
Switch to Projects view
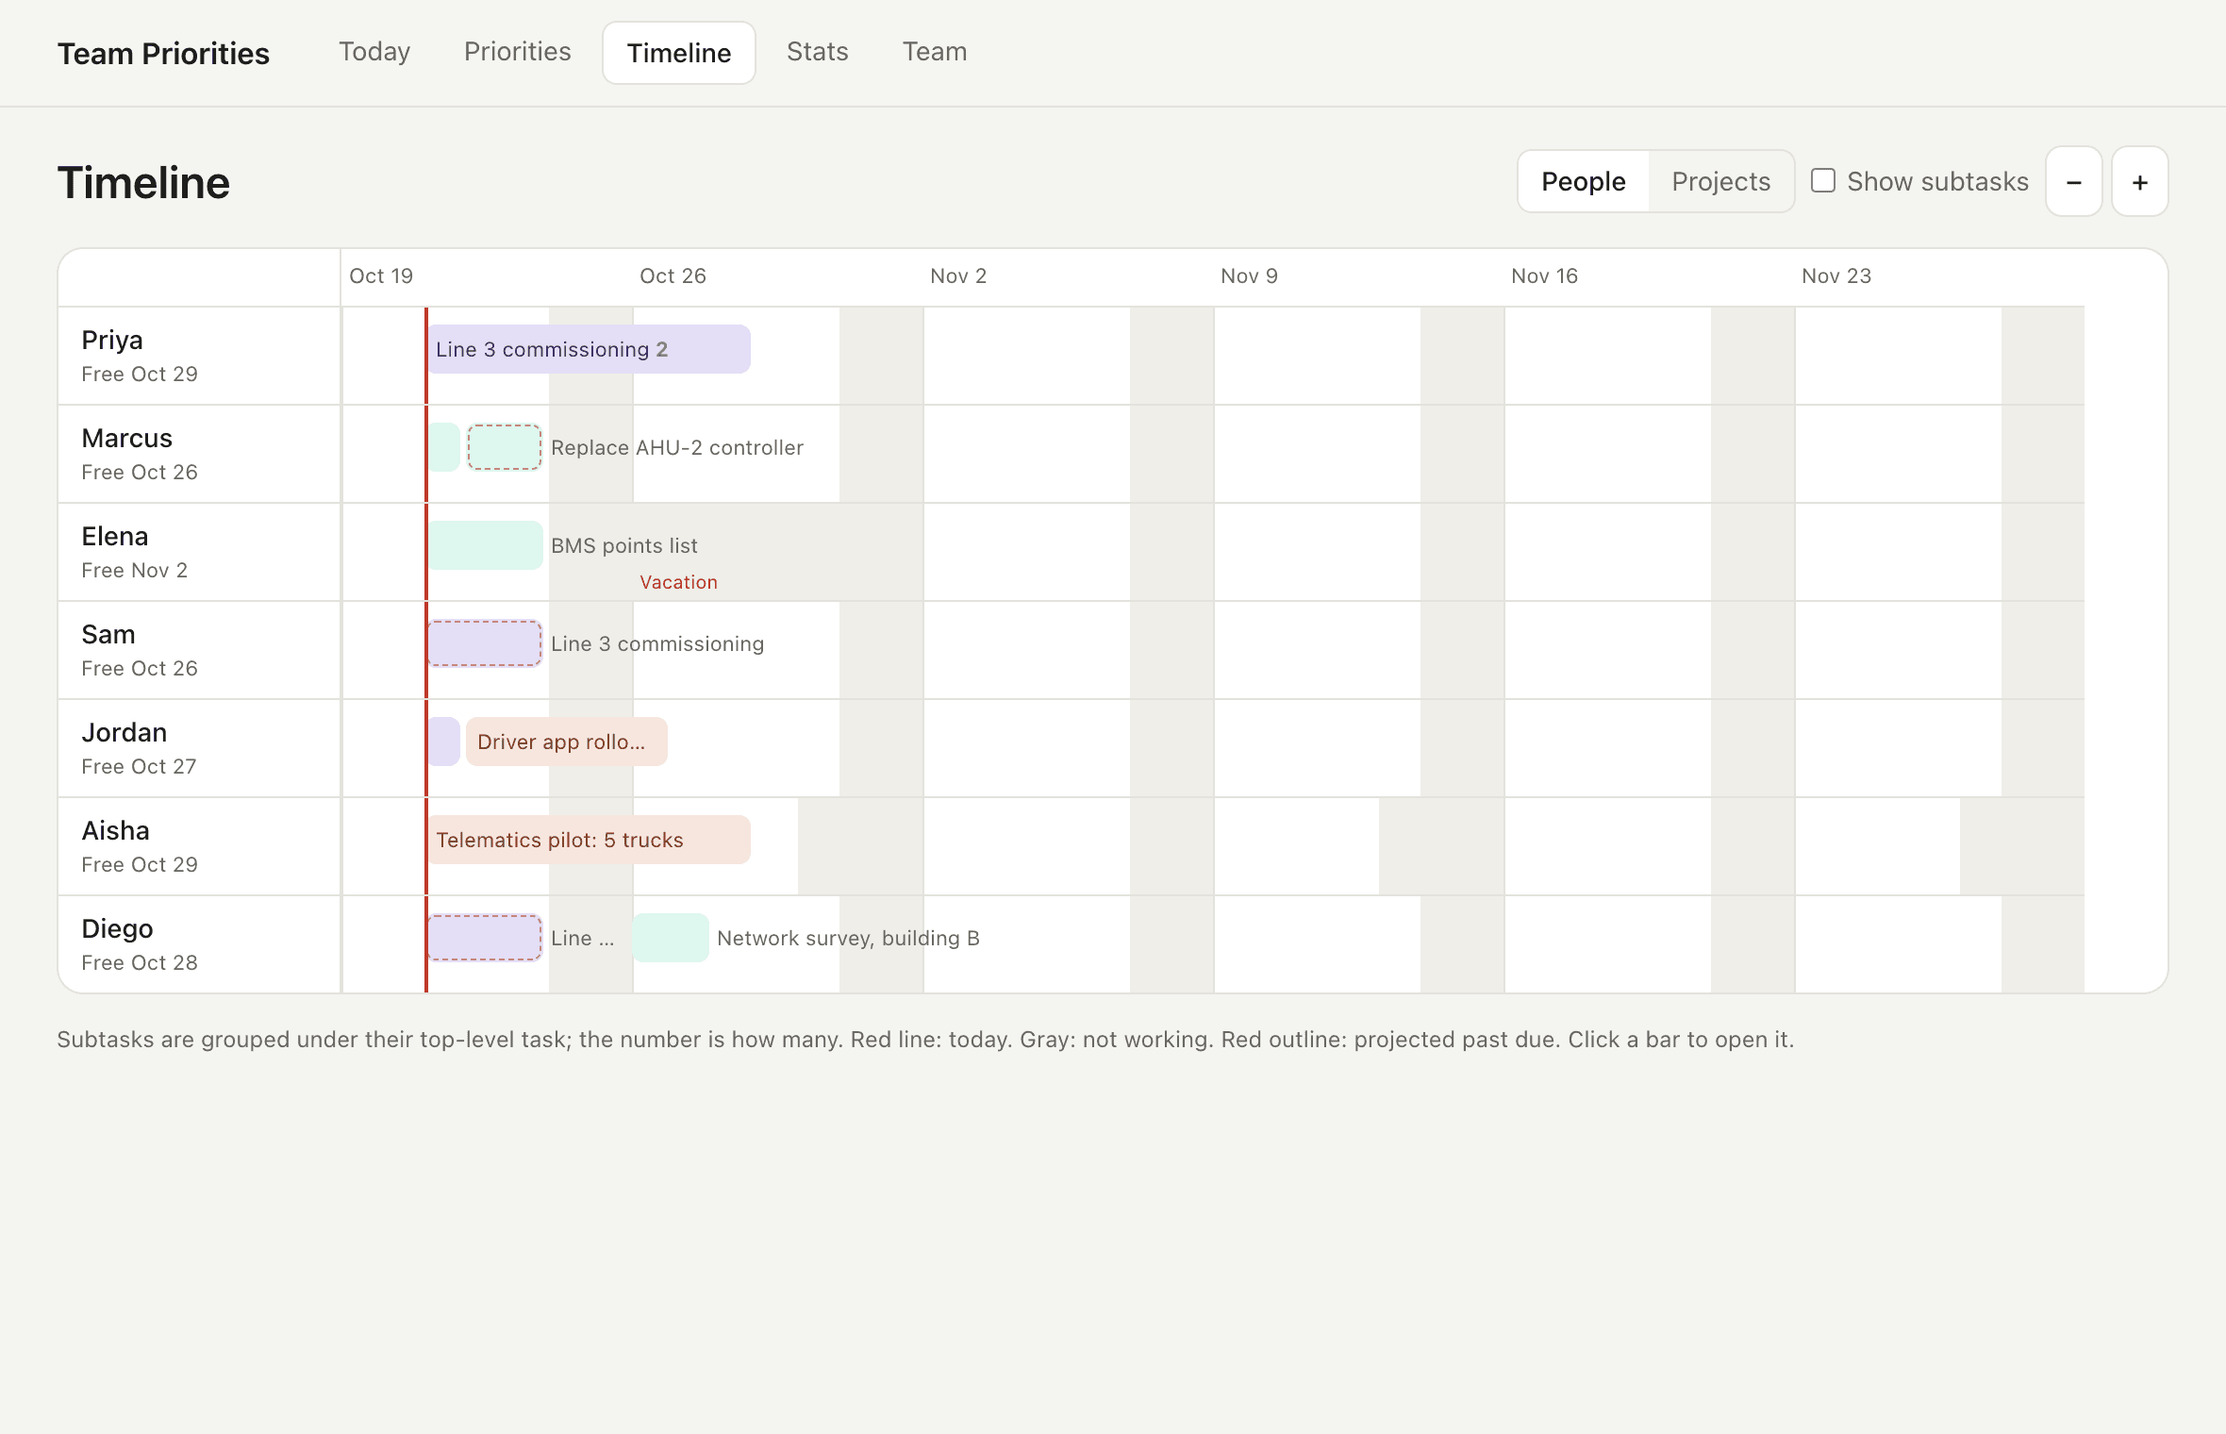click(1720, 181)
